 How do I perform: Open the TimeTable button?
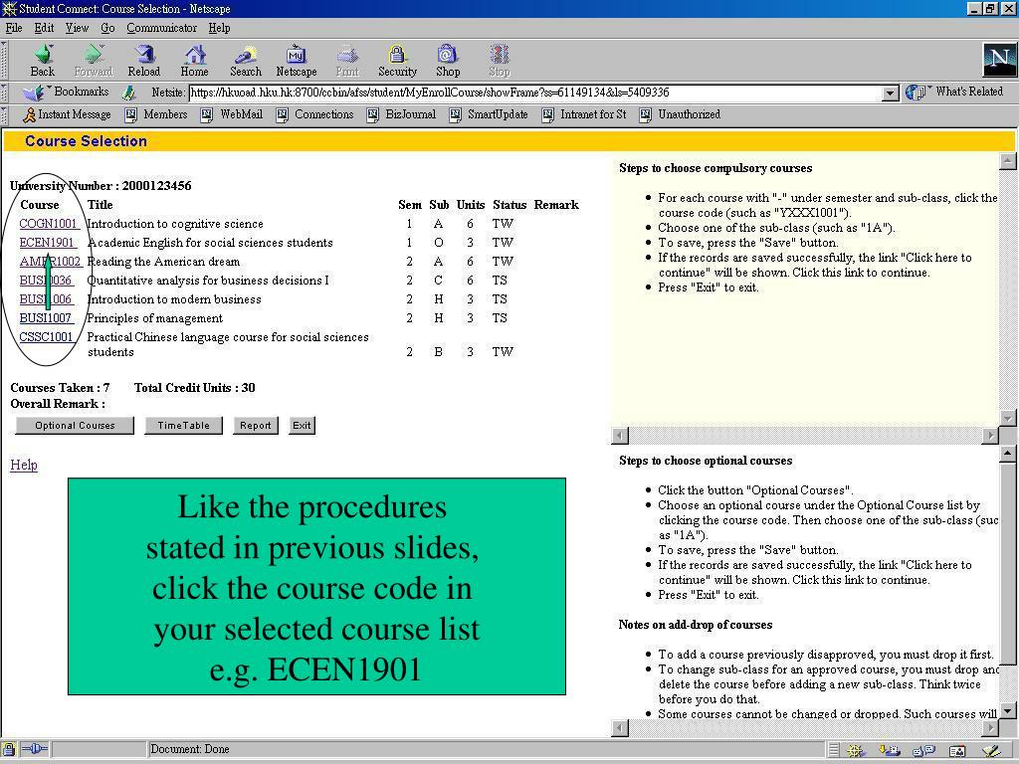pos(183,426)
